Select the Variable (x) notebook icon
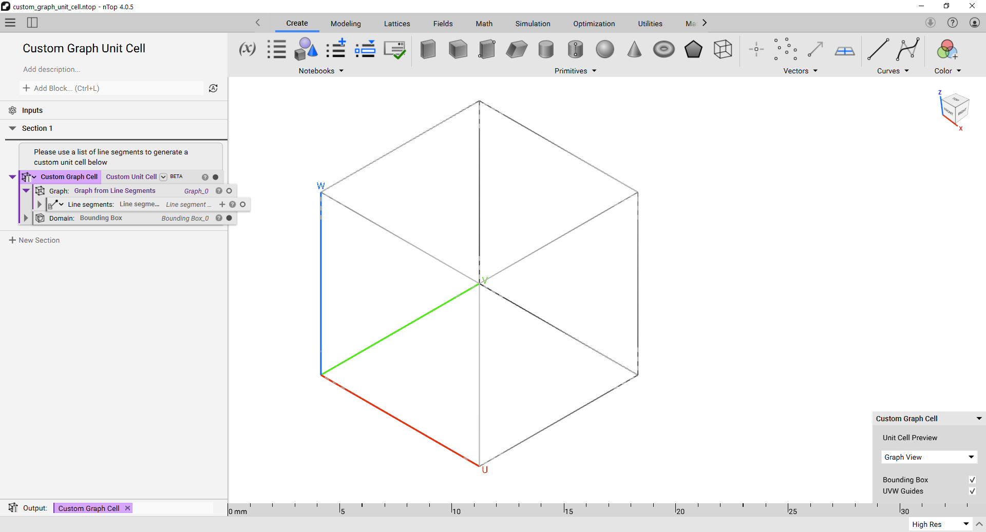The width and height of the screenshot is (986, 532). 248,49
